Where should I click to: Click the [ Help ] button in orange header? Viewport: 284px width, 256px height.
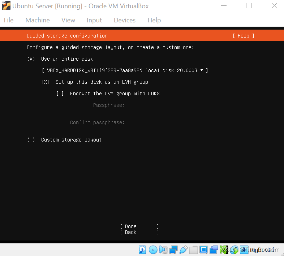[x=244, y=36]
